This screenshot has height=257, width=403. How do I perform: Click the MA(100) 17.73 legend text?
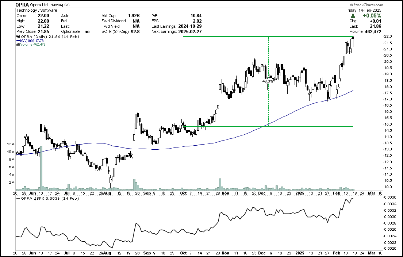coord(32,41)
